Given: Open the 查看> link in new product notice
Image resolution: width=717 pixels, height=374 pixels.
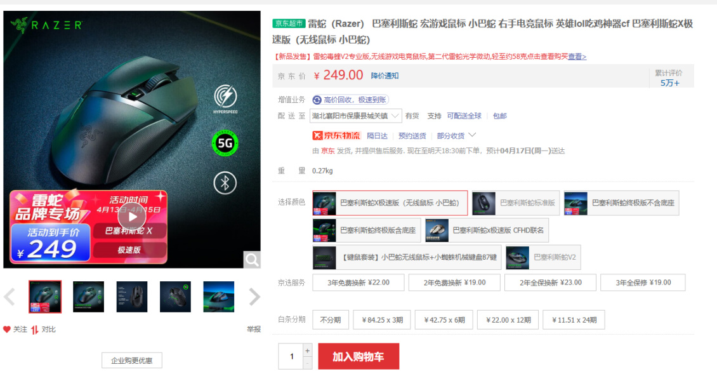Looking at the screenshot, I should pos(577,57).
